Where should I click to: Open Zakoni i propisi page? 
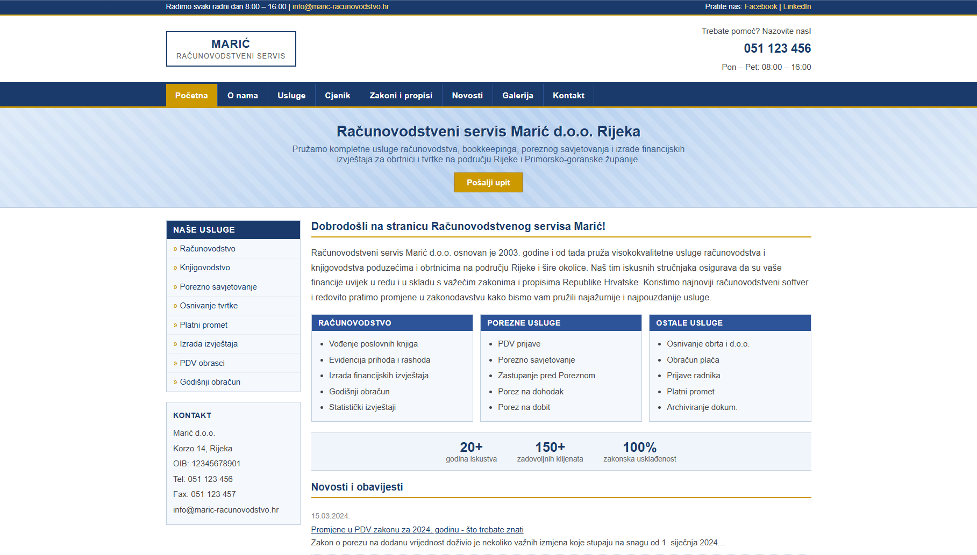[401, 95]
